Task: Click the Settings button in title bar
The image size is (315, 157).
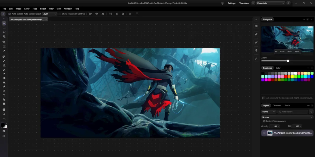Action: (x=232, y=3)
